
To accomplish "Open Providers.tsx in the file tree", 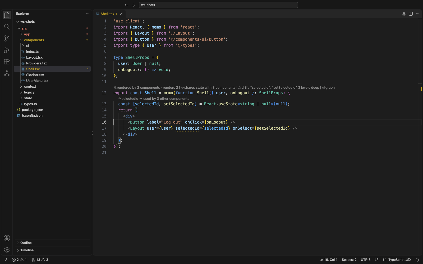I will tap(52, 63).
